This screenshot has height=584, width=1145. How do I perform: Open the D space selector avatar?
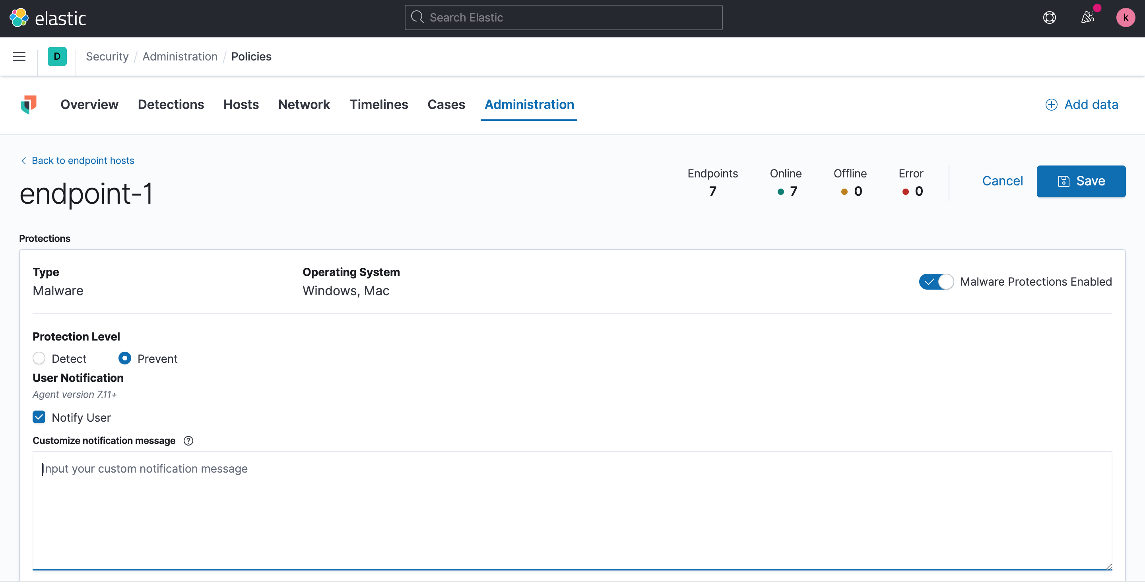[x=57, y=56]
